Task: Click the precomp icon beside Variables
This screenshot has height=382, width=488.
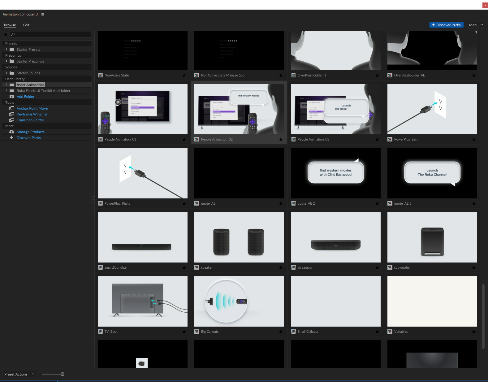Action: click(x=390, y=332)
